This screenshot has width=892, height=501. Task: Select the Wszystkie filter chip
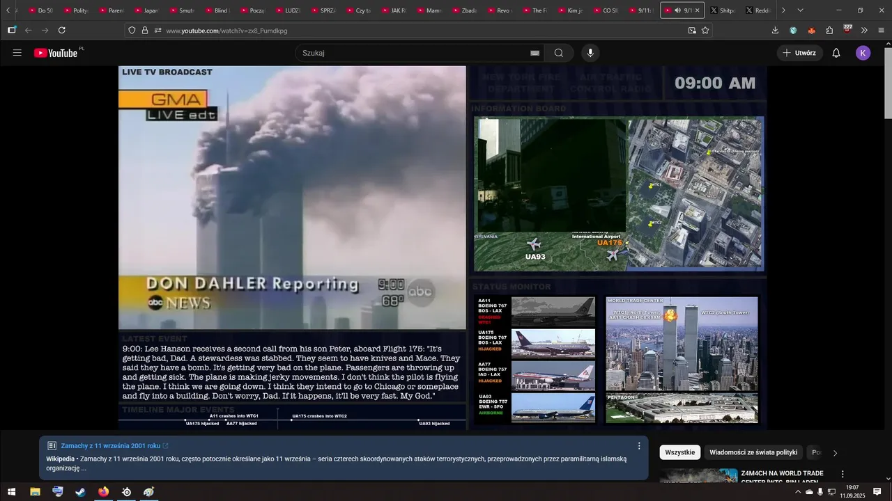tap(680, 452)
